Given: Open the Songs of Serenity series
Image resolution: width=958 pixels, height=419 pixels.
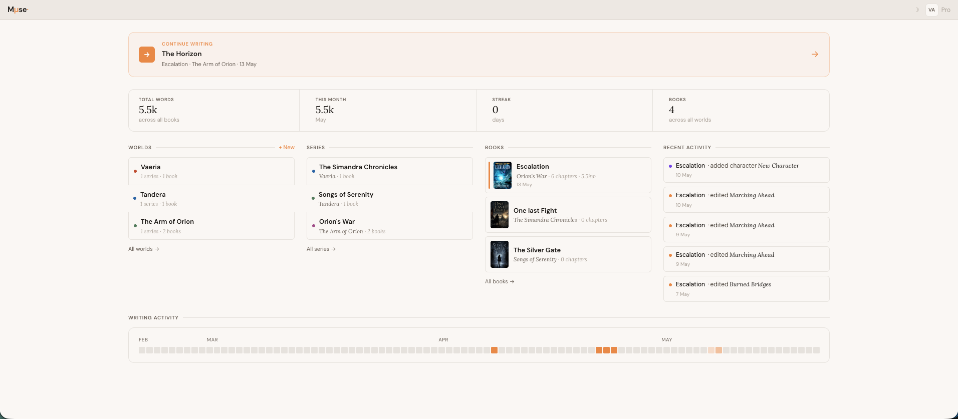Looking at the screenshot, I should click(x=390, y=199).
